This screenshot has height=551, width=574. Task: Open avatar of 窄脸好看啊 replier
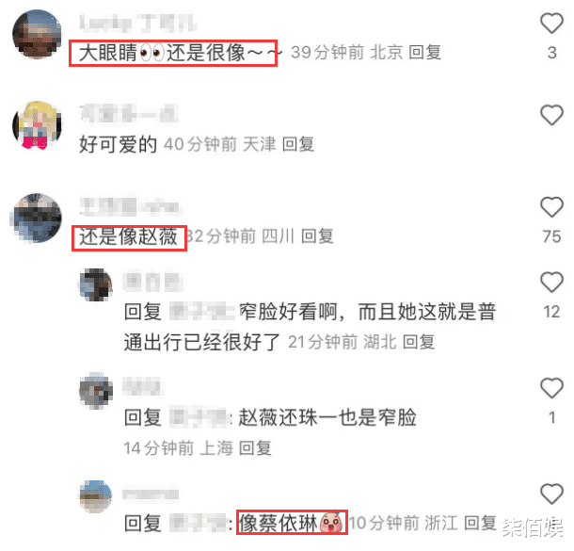96,284
